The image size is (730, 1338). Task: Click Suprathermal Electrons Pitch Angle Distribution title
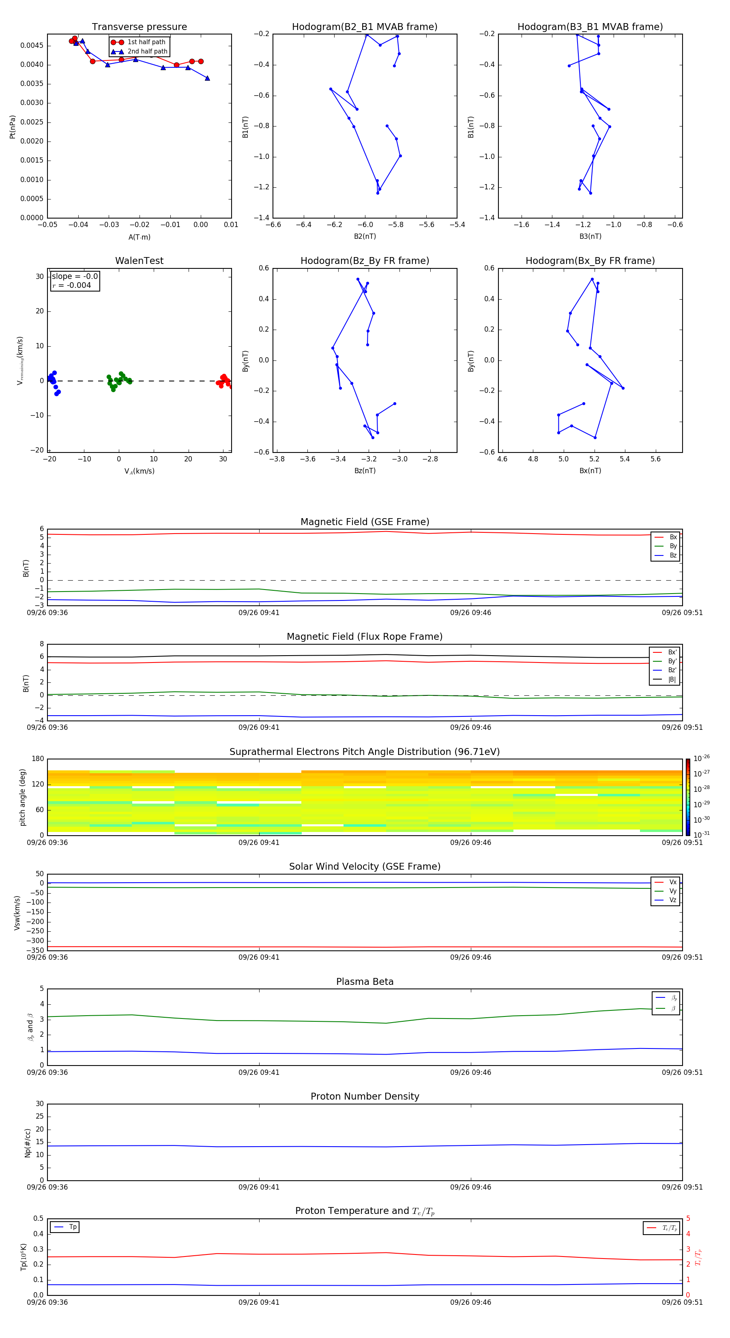click(x=365, y=752)
